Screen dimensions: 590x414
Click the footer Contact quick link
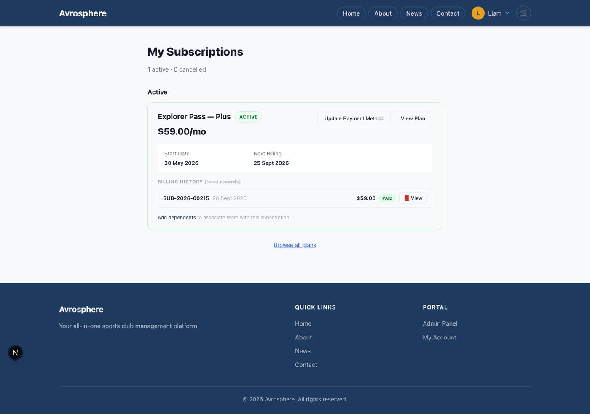point(306,365)
